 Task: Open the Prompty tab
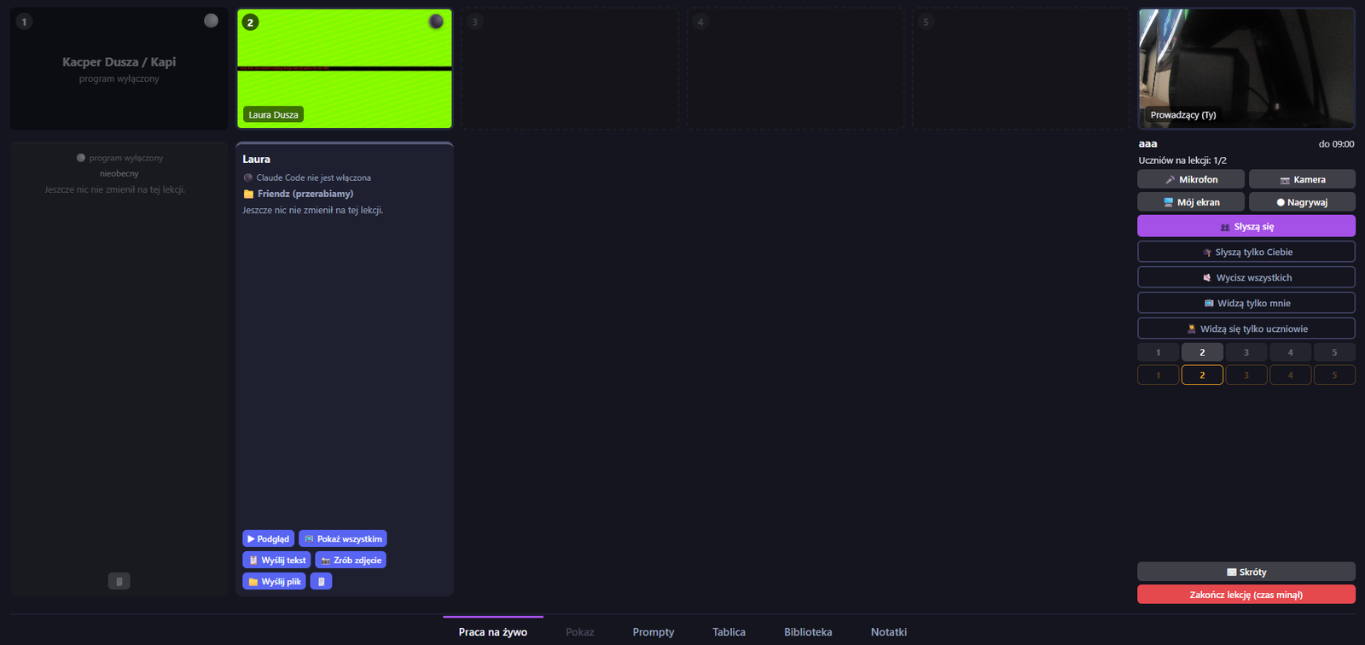[x=653, y=631]
